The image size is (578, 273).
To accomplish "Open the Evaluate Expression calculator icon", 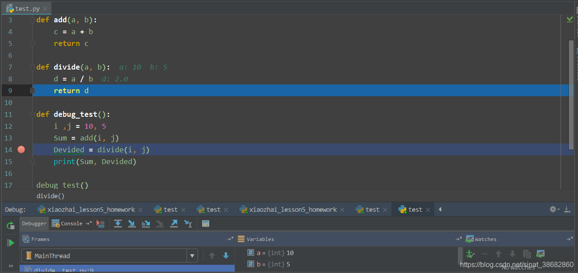I will (206, 224).
